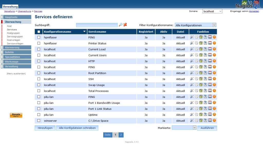The width and height of the screenshot is (263, 150).
Task: Check the checkbox for the Uptime service row
Action: point(39,115)
